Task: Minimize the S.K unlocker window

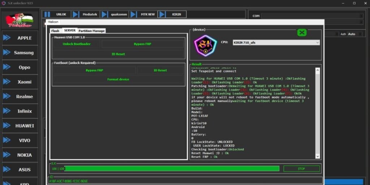Action: 343,3
